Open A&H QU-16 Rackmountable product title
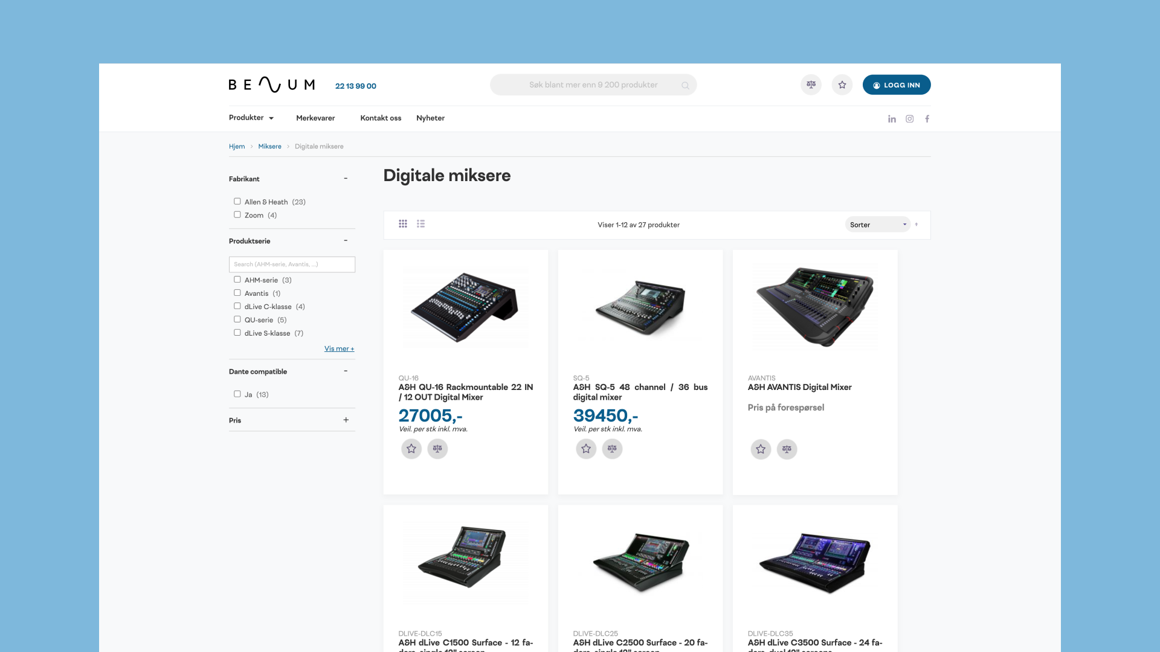 click(x=465, y=392)
